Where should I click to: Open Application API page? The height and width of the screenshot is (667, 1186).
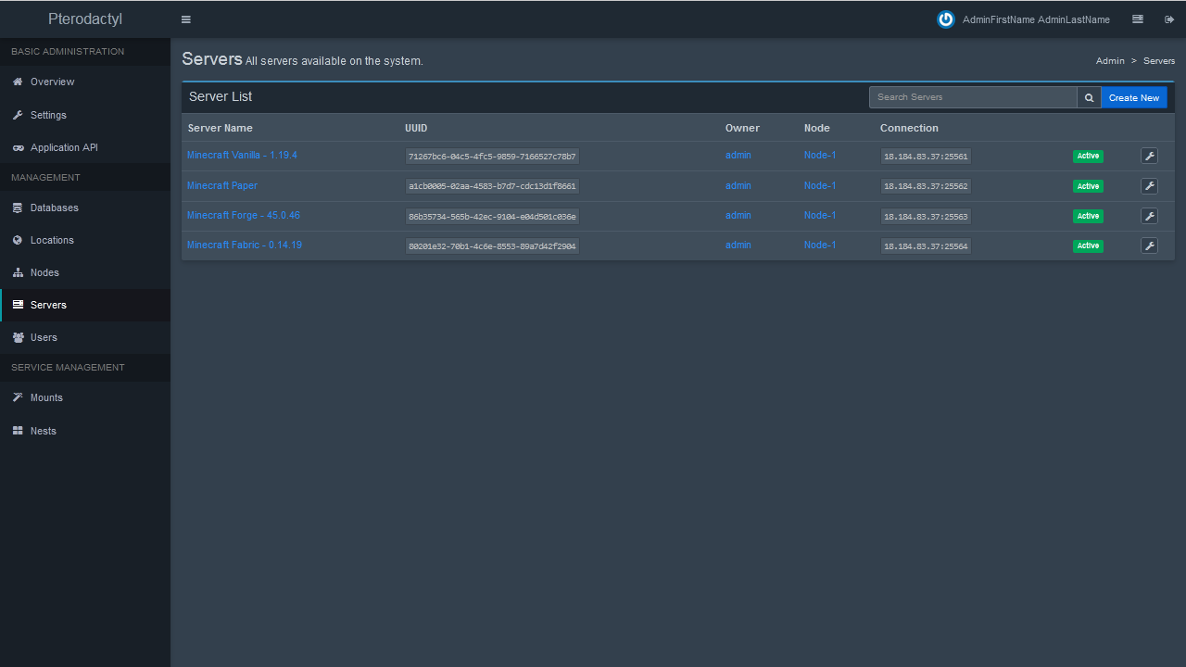pyautogui.click(x=85, y=147)
